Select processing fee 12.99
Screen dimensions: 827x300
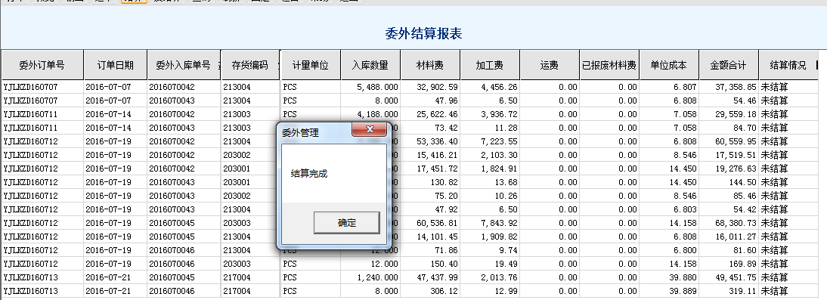489,292
